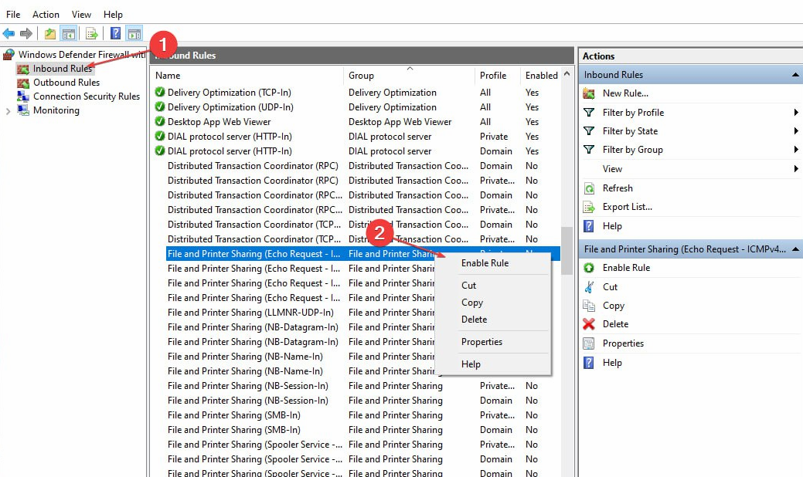
Task: Click the Refresh icon in Actions pane
Action: (x=589, y=188)
